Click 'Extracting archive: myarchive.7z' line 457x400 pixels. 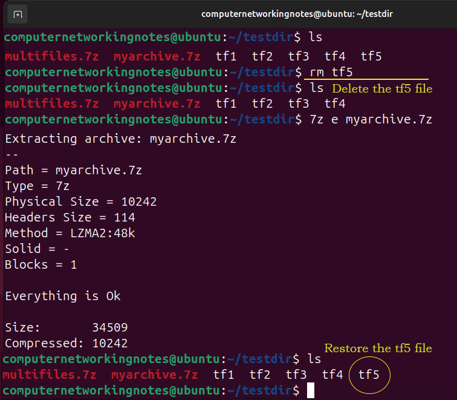click(121, 139)
